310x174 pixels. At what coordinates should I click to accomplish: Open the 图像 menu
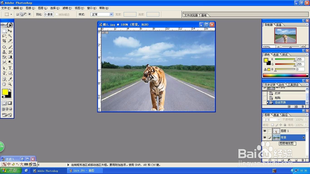[x=30, y=8]
